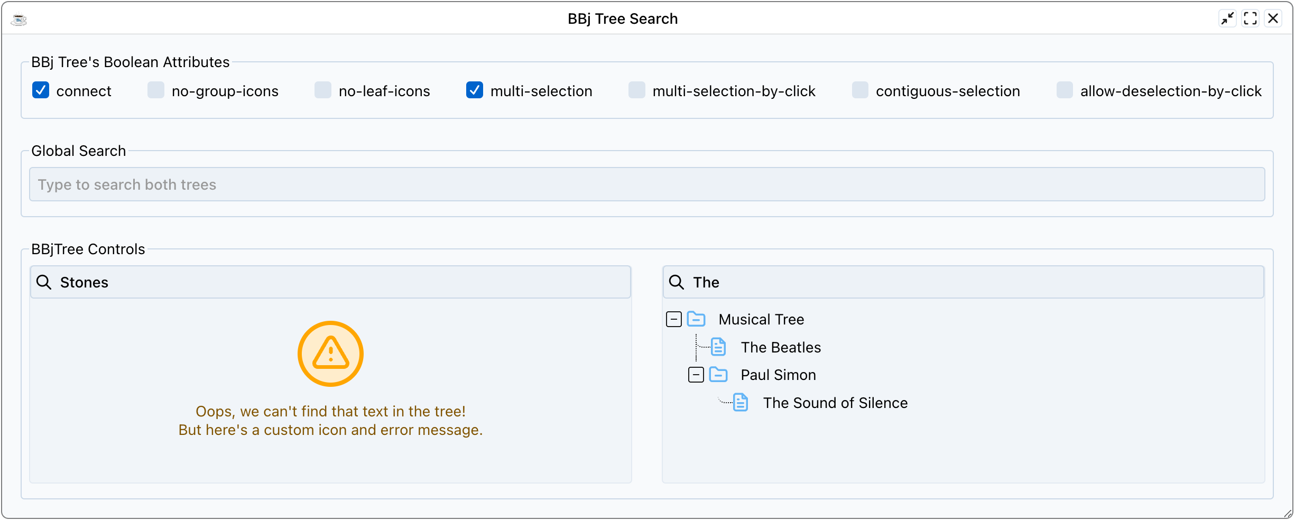Click the folder icon next to Paul Simon

[x=718, y=375]
